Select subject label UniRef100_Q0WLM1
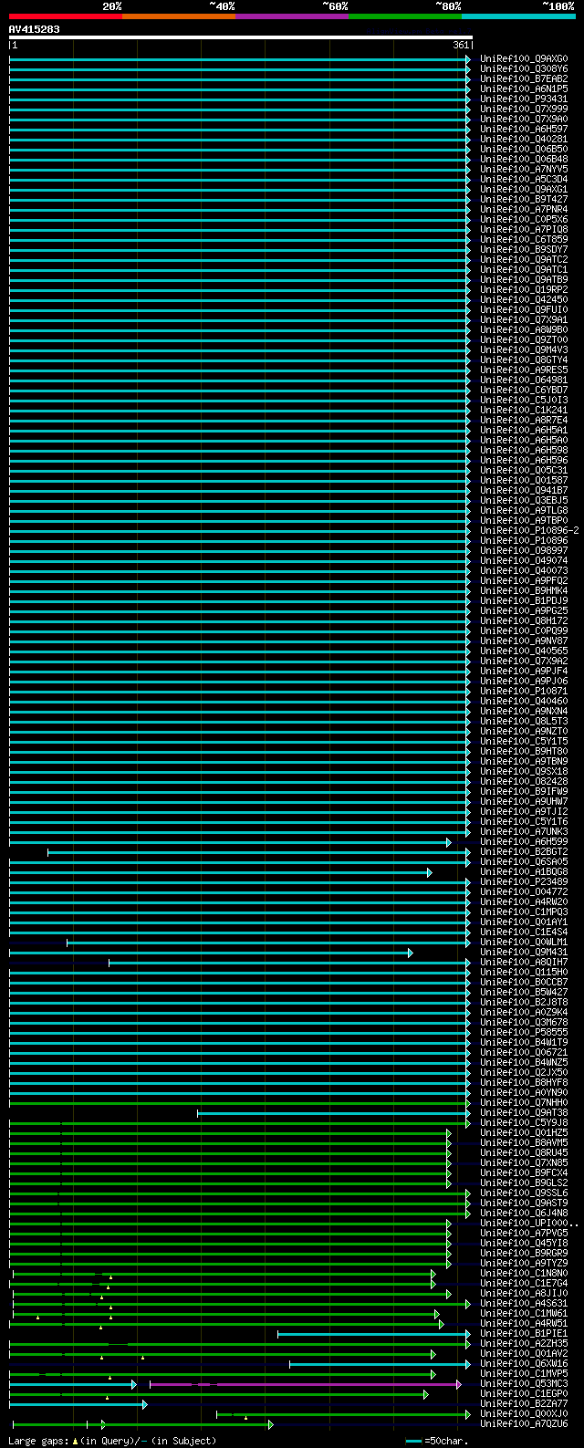The height and width of the screenshot is (1448, 584). (x=524, y=942)
